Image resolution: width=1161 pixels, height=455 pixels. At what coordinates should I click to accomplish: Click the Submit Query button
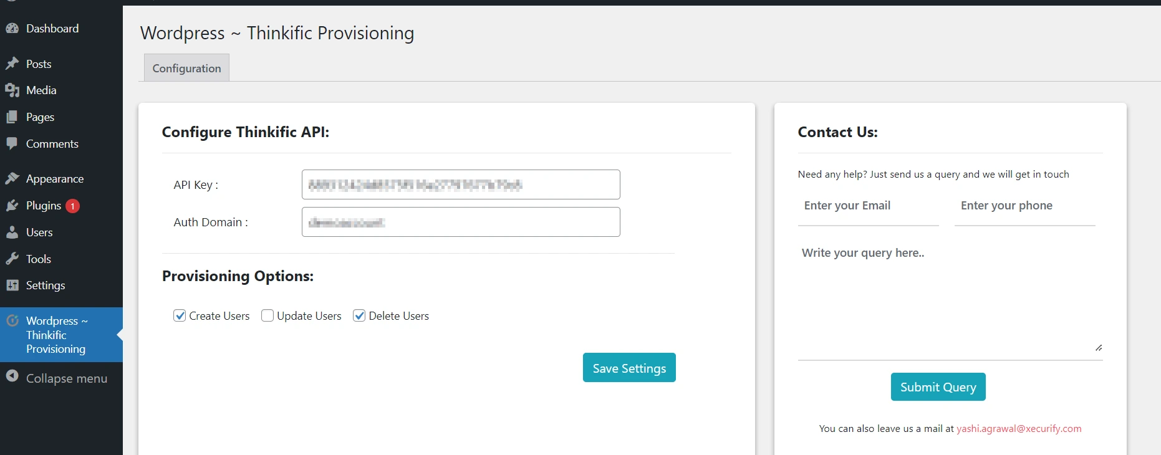[938, 387]
